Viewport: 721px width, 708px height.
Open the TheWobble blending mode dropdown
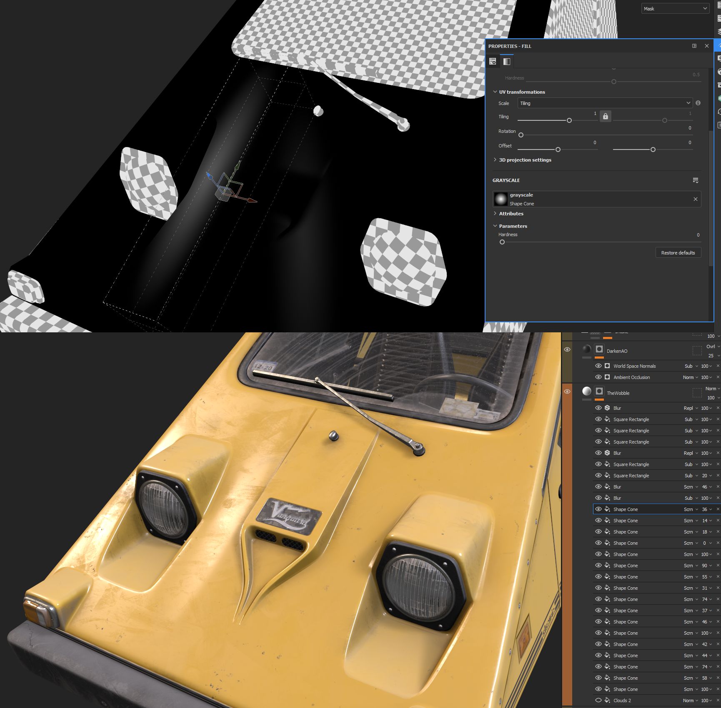pos(713,389)
